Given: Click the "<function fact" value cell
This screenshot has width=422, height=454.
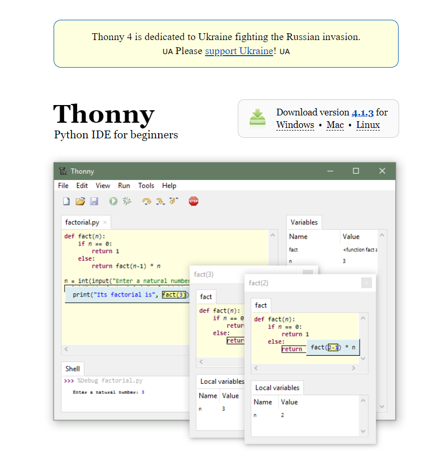Looking at the screenshot, I should coord(360,250).
